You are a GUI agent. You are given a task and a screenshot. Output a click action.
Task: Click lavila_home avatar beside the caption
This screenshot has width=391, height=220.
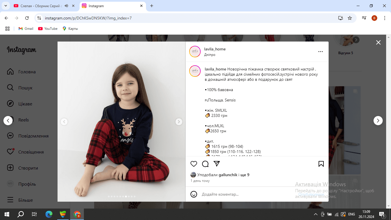pyautogui.click(x=195, y=71)
